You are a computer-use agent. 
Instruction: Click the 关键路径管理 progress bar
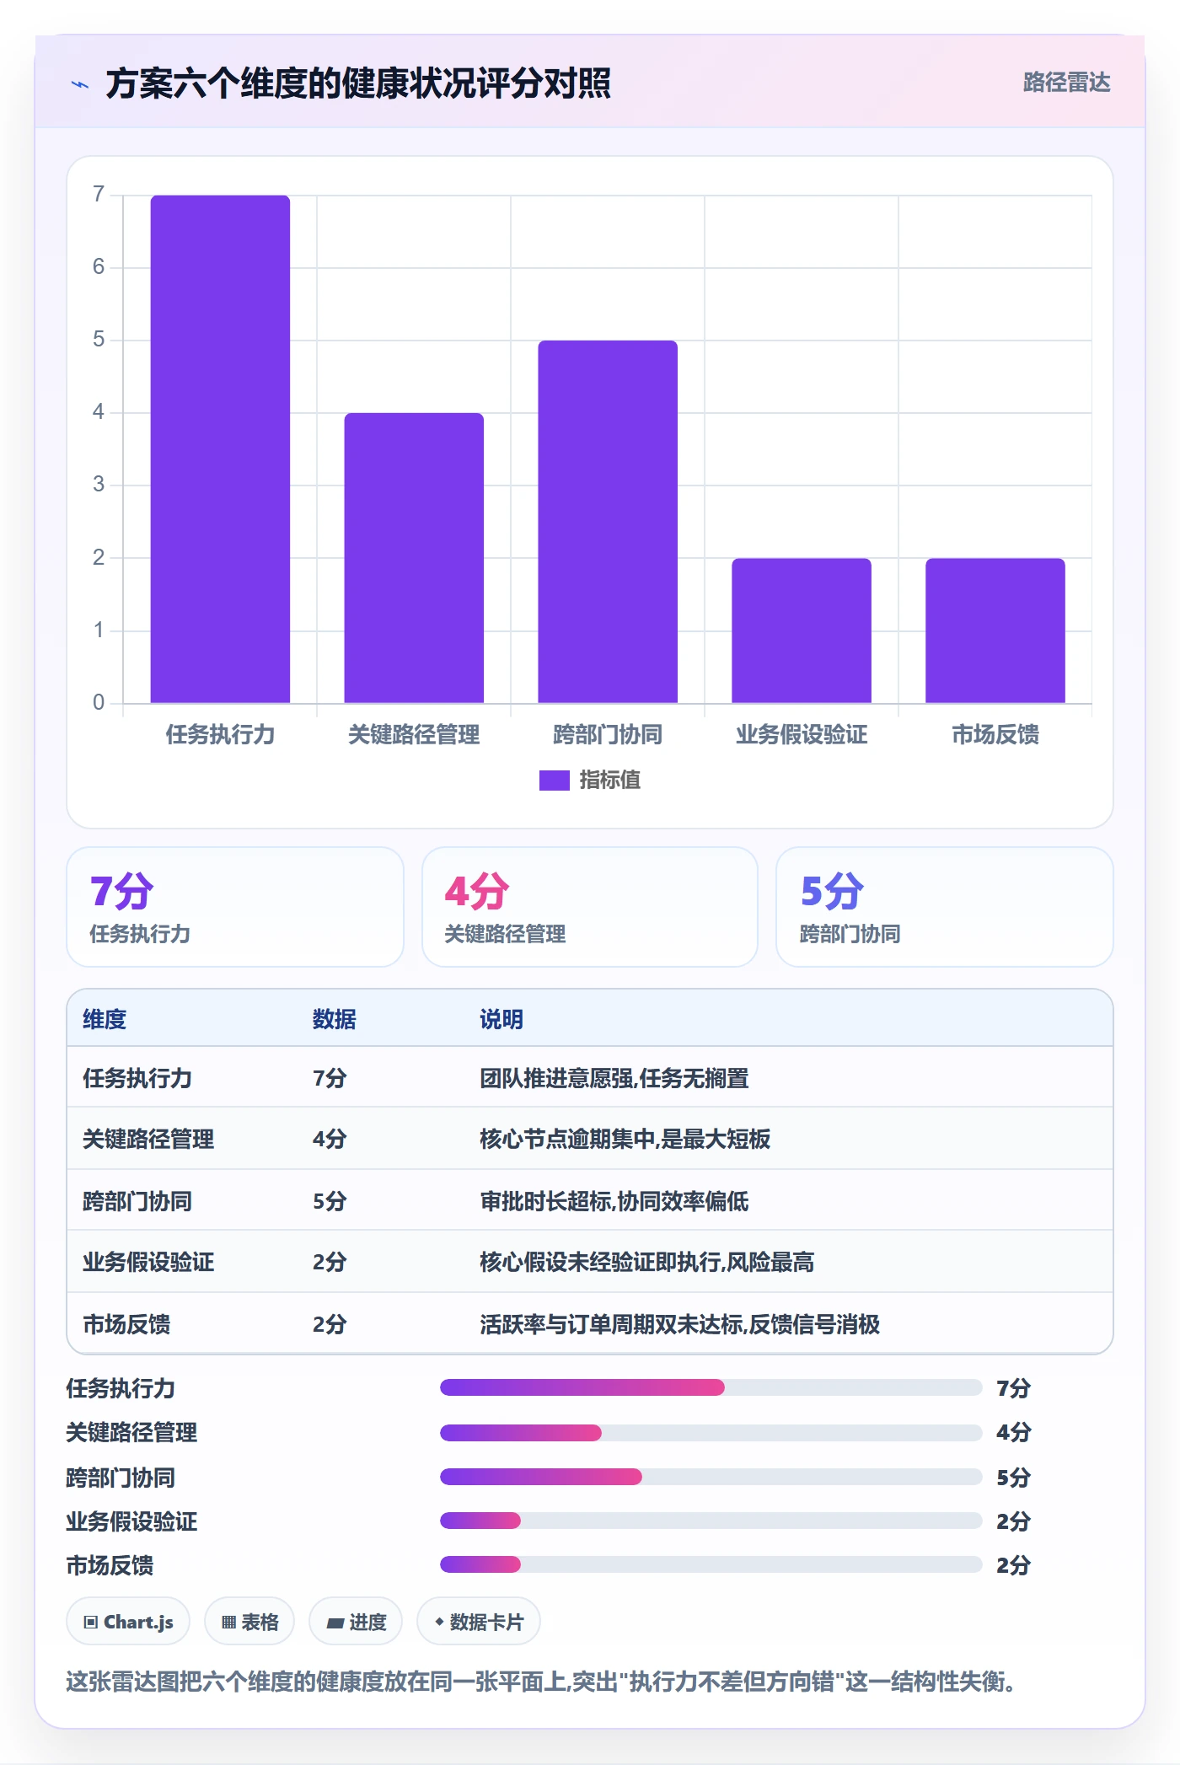711,1432
